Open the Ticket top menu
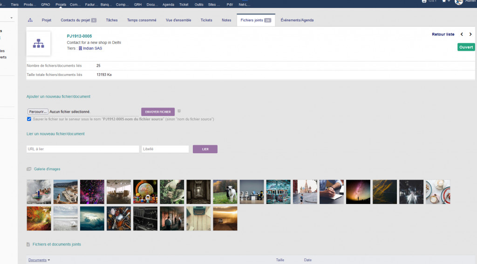 click(x=184, y=5)
